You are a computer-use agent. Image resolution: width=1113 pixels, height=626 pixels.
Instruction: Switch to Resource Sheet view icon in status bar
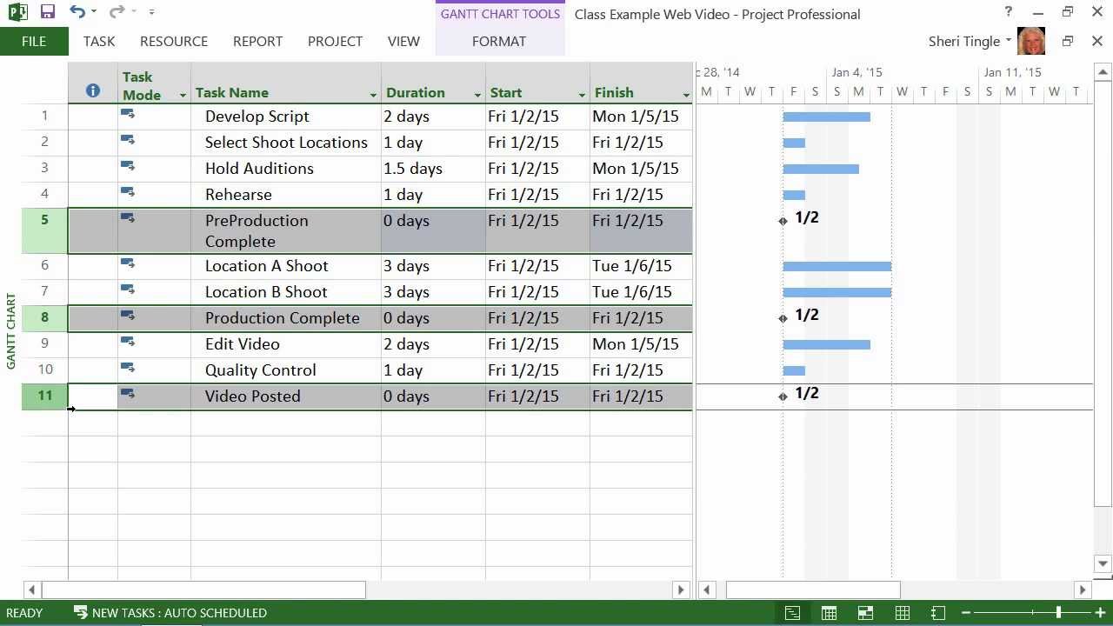point(903,613)
